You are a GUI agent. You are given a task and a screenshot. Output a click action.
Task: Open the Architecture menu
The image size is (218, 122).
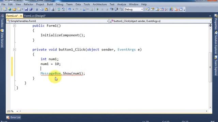pyautogui.click(x=100, y=4)
